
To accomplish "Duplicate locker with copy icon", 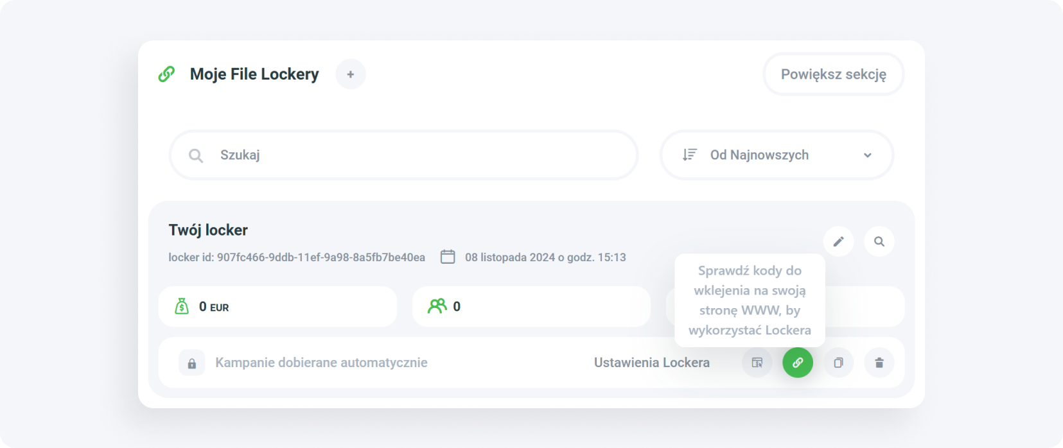I will [x=838, y=363].
